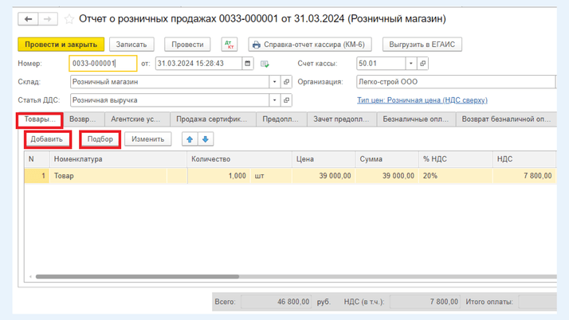The width and height of the screenshot is (569, 320).
Task: Open Тип цен: Розничная цена link
Action: pos(422,100)
